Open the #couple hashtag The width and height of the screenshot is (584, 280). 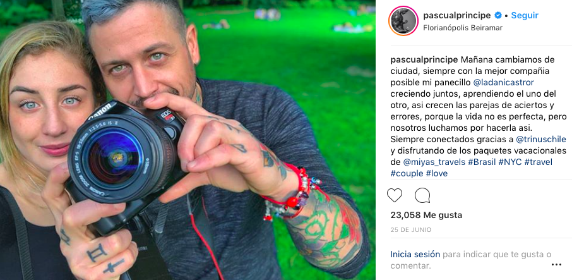pyautogui.click(x=407, y=173)
